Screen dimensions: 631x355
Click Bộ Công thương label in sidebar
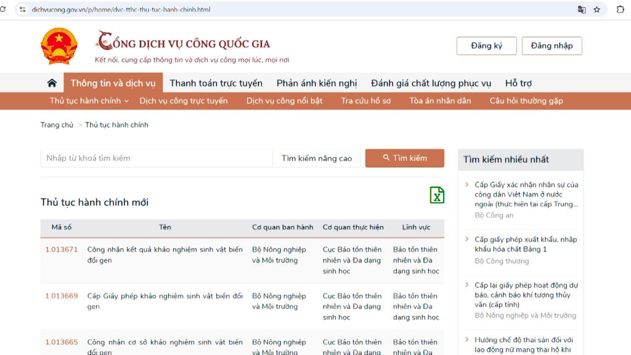point(502,261)
